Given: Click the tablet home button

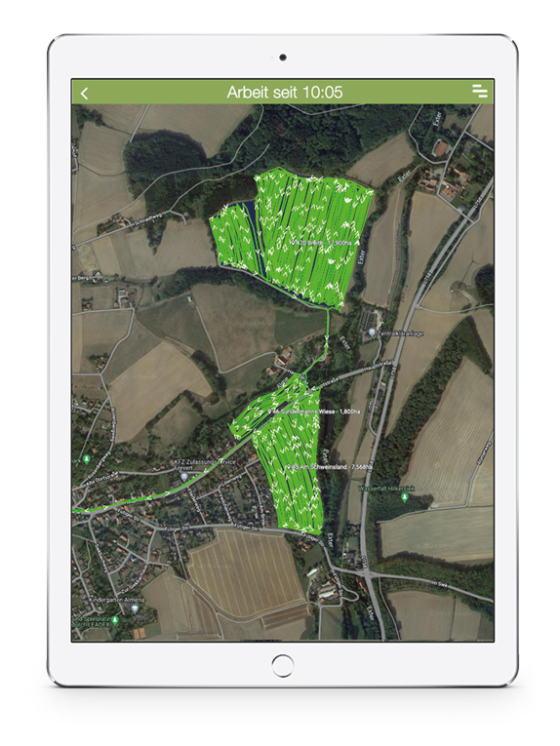Looking at the screenshot, I should (283, 665).
